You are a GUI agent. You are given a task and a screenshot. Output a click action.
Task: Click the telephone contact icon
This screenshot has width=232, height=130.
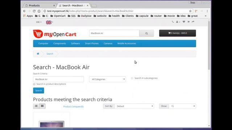[x=173, y=22]
